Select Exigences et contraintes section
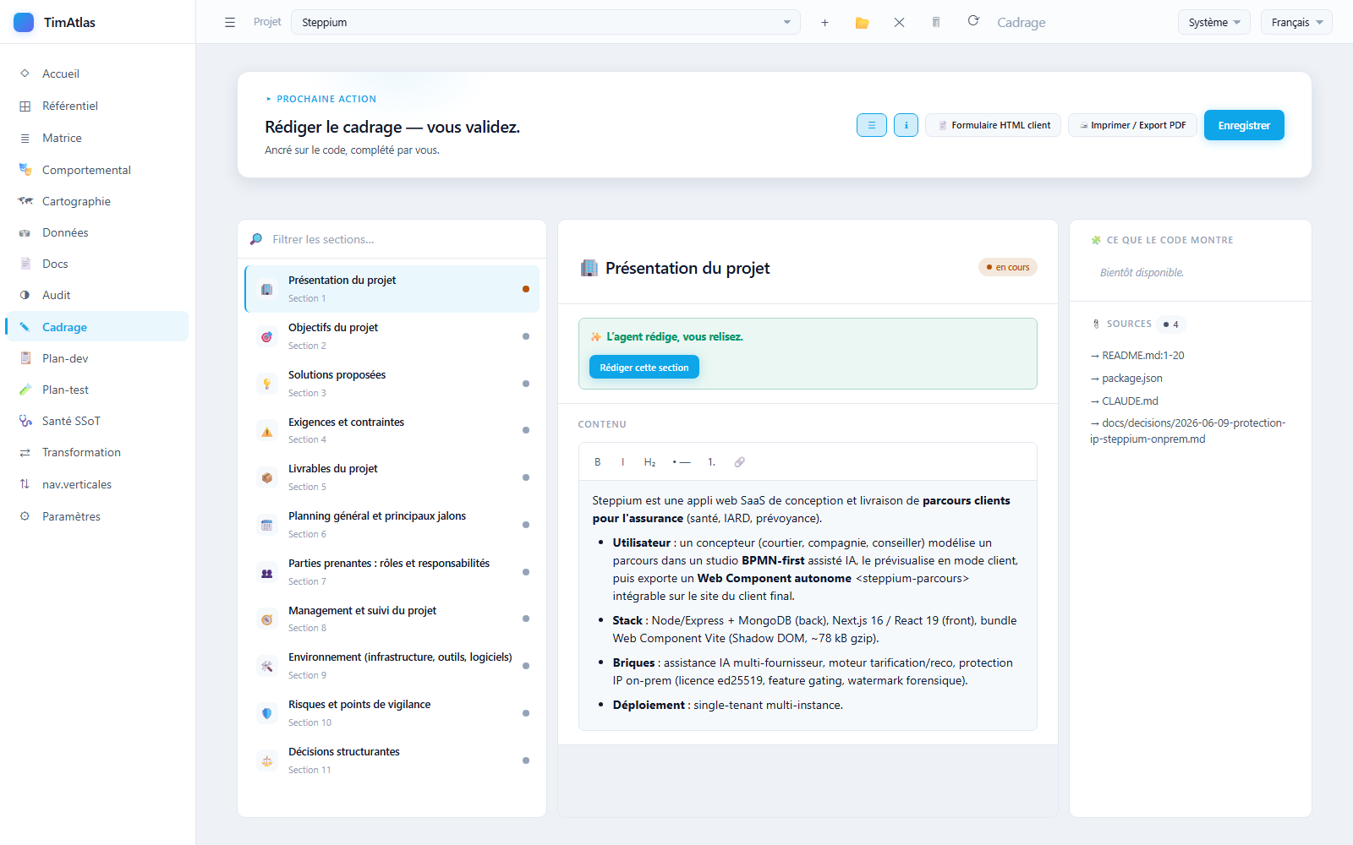1353x845 pixels. click(x=392, y=430)
